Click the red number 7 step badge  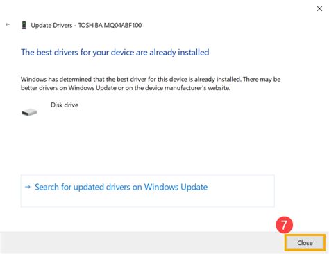click(284, 224)
